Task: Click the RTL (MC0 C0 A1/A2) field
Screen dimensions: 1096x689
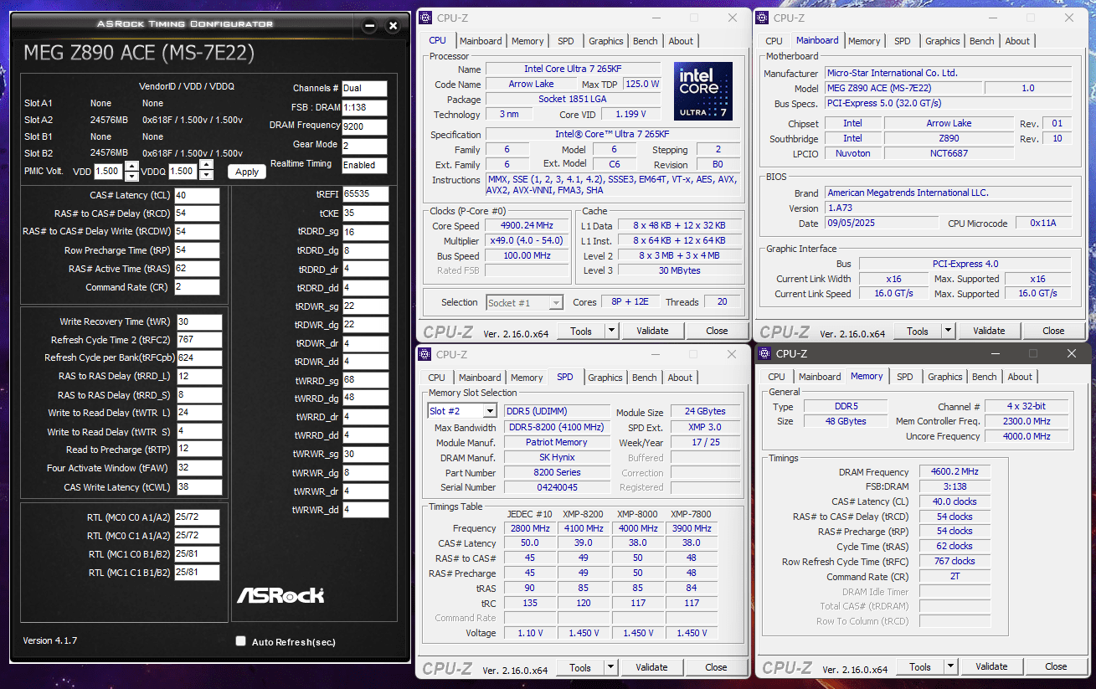Action: 197,517
